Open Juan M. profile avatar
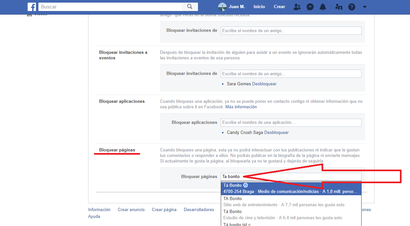410x226 pixels. pyautogui.click(x=222, y=6)
